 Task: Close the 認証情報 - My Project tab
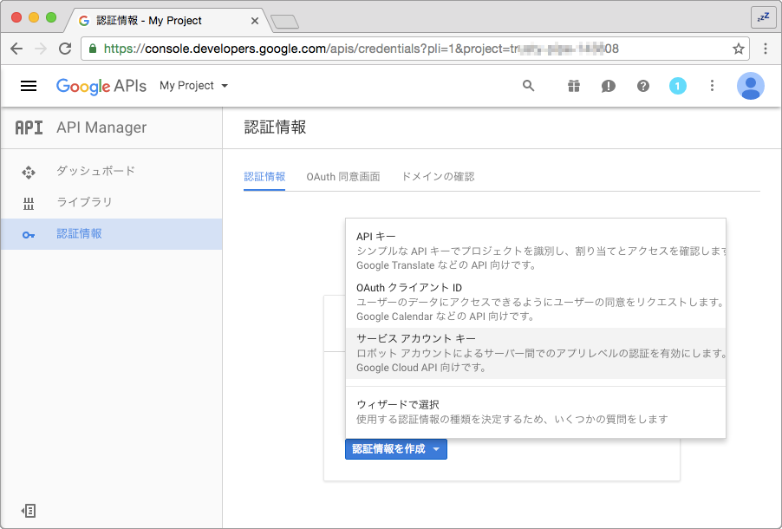click(x=254, y=21)
